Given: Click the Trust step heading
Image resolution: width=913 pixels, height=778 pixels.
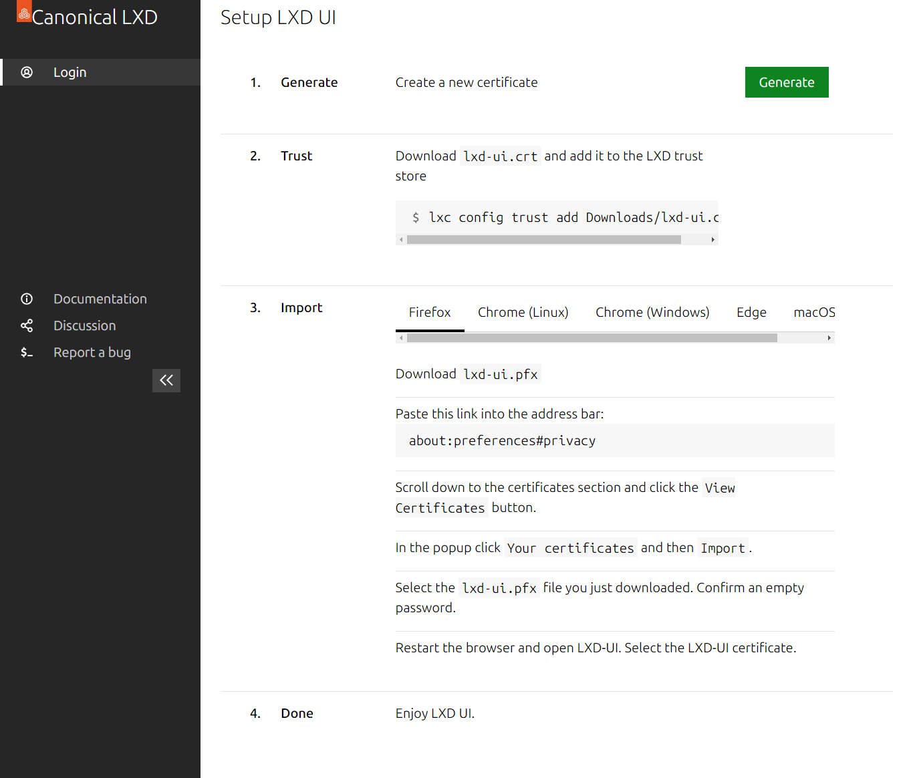Looking at the screenshot, I should tap(297, 156).
